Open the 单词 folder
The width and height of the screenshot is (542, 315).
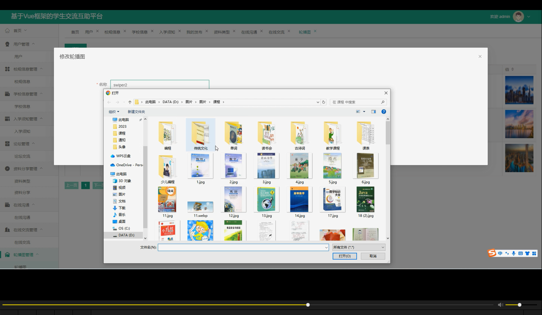pos(233,135)
